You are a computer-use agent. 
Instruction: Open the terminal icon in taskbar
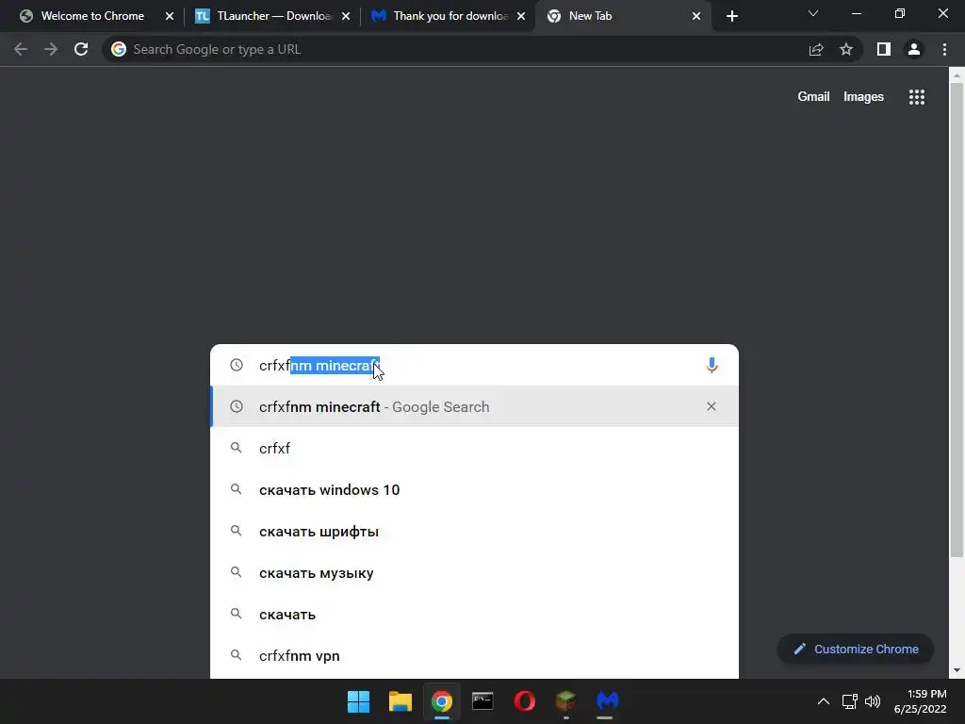482,701
